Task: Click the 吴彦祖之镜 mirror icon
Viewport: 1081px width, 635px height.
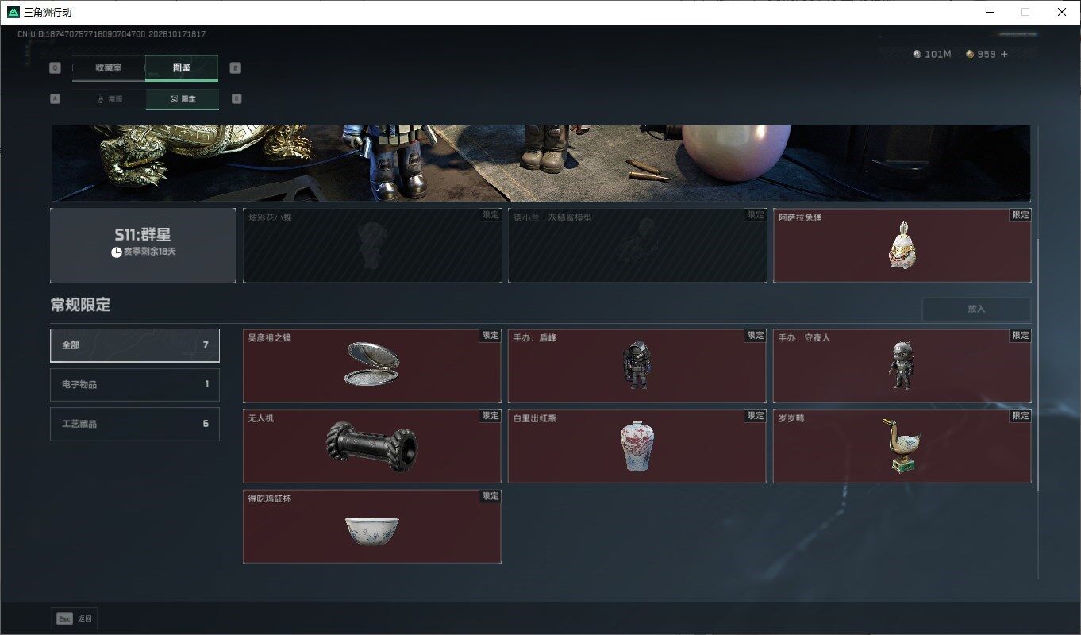Action: pos(373,364)
